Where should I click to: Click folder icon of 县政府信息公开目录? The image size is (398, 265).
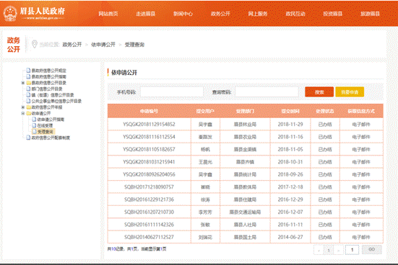pyautogui.click(x=29, y=83)
